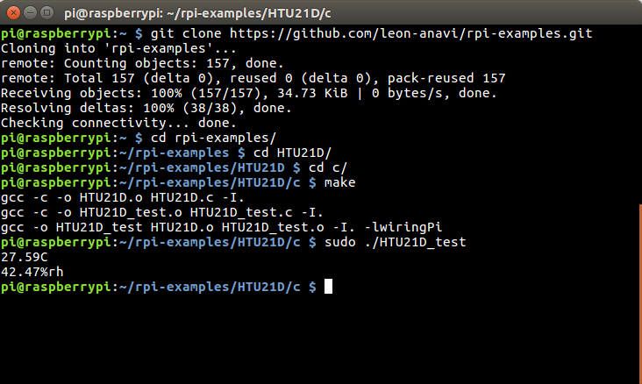Screen dimensions: 642x384
Task: Maximize the terminal window
Action: pyautogui.click(x=47, y=13)
